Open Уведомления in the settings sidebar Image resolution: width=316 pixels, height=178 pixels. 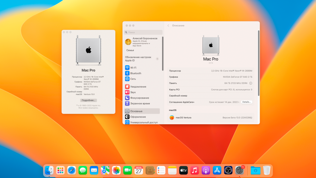[142, 87]
